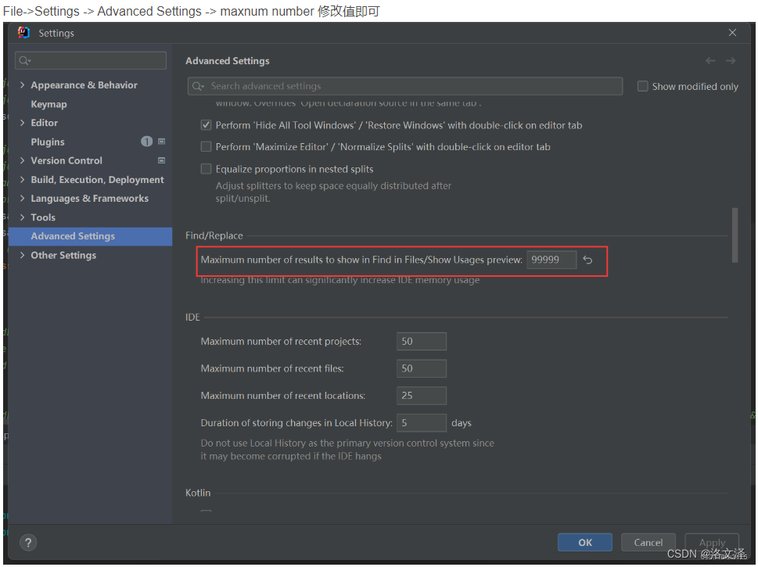Open the Keymap settings page

click(x=48, y=104)
